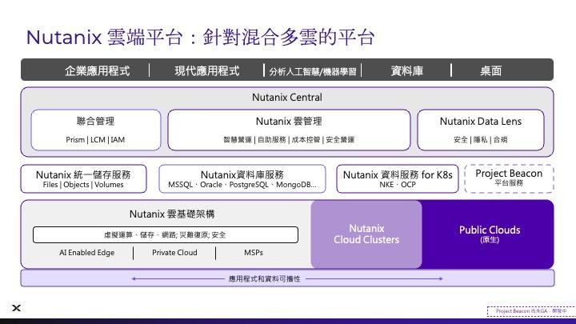Select the Private Cloud label

[x=174, y=253]
